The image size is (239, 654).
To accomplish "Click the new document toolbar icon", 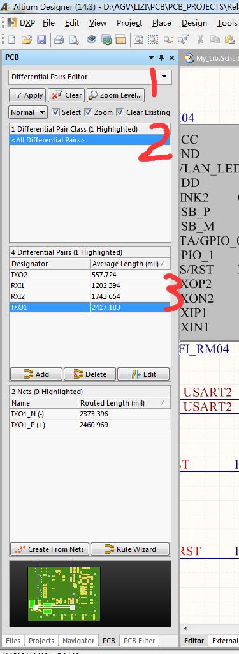I will pos(11,40).
